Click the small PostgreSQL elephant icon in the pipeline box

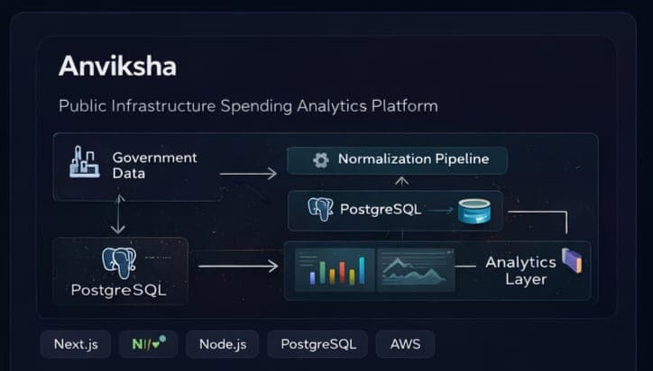[x=320, y=210]
